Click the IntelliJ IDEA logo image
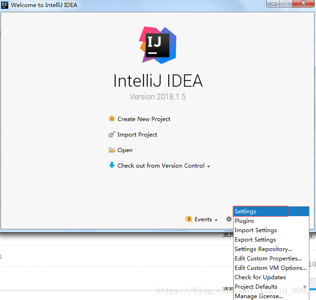Viewport: 316px width, 300px height. point(158,45)
